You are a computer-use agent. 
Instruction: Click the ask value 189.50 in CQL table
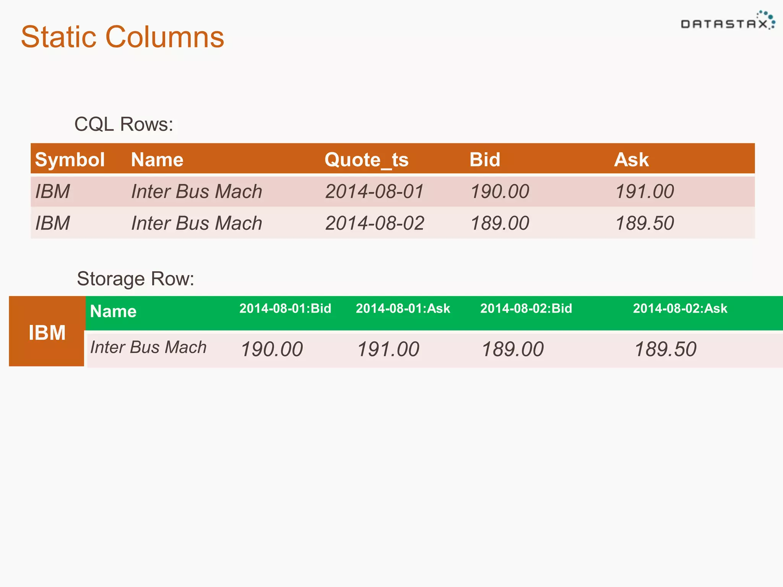tap(645, 223)
